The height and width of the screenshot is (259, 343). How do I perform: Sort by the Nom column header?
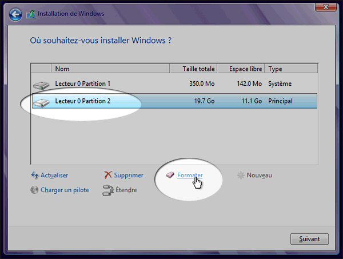[110, 69]
